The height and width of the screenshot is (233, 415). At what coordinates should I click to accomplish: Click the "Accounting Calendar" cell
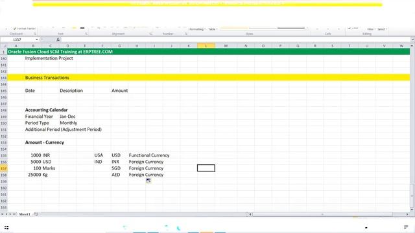point(46,110)
